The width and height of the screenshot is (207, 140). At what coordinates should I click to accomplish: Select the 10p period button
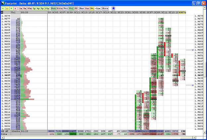pos(47,9)
